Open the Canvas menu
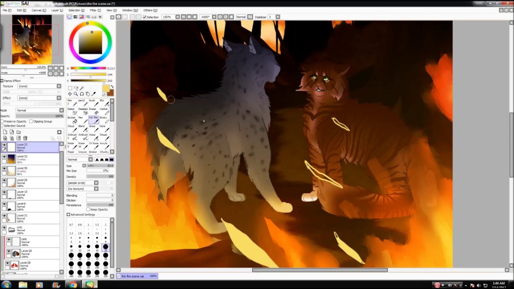514x289 pixels. click(x=39, y=10)
